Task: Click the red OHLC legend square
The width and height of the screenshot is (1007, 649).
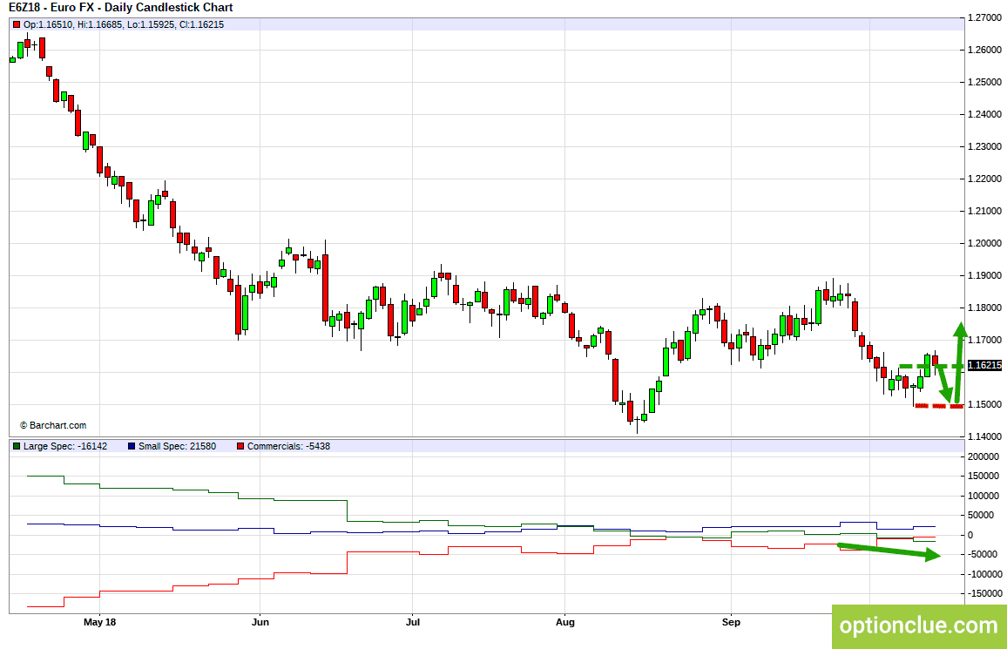Action: pos(16,24)
